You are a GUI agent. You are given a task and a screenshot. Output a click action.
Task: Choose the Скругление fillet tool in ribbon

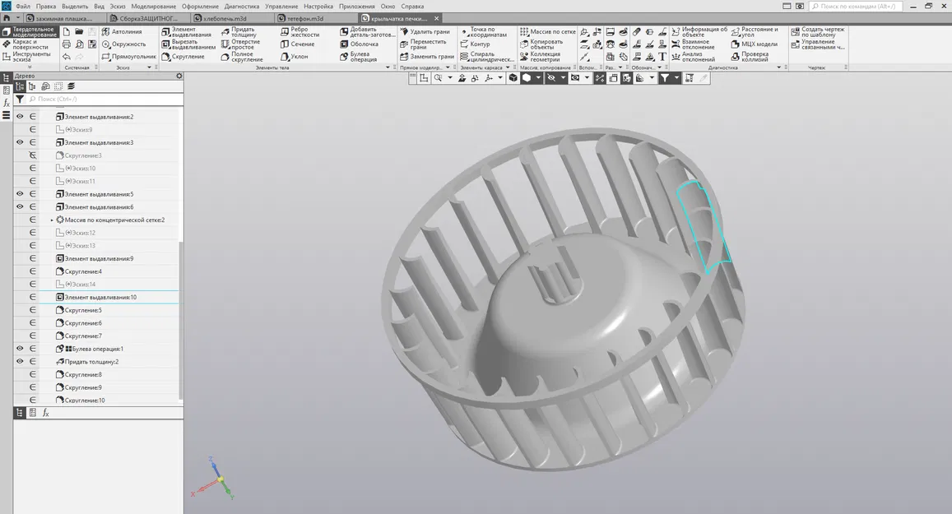183,57
